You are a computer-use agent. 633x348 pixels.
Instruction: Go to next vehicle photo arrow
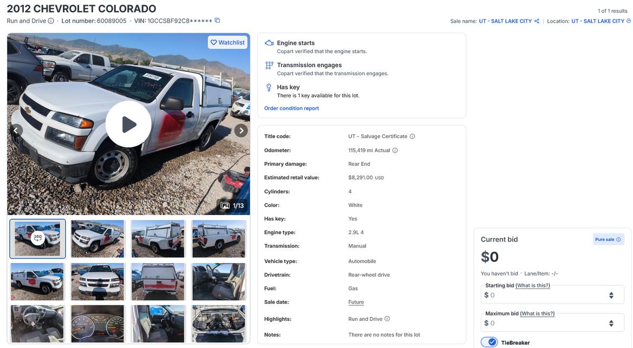242,130
